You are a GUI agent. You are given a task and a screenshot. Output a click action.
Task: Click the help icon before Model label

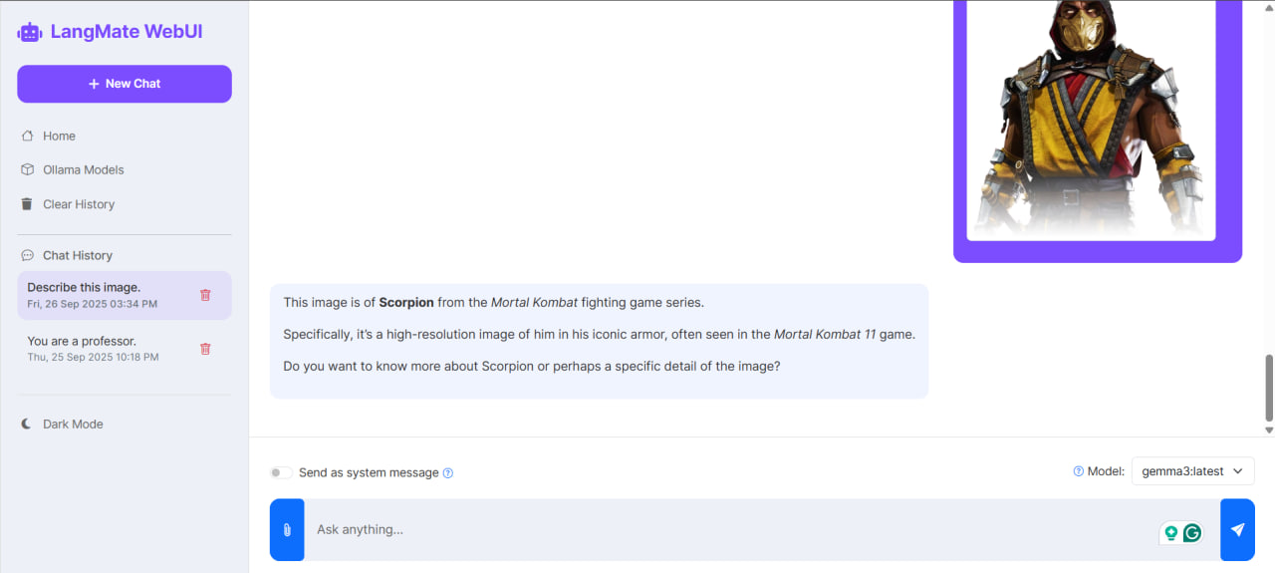(x=1078, y=471)
